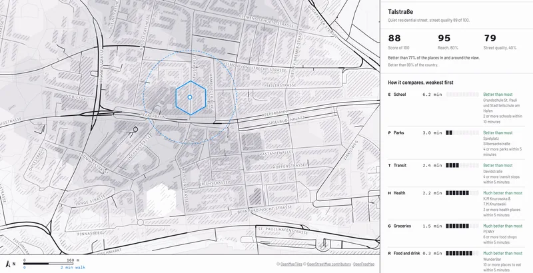Click the Food and drink bar graph
533x273 pixels.
click(462, 253)
